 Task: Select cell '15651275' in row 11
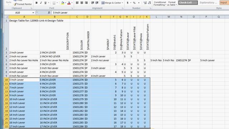pyautogui.click(x=77, y=83)
